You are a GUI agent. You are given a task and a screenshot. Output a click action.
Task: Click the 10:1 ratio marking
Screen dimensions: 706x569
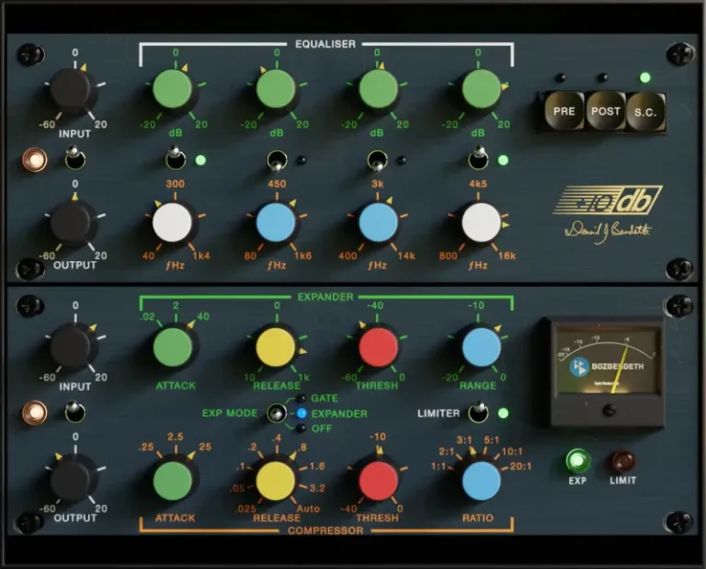[x=512, y=451]
